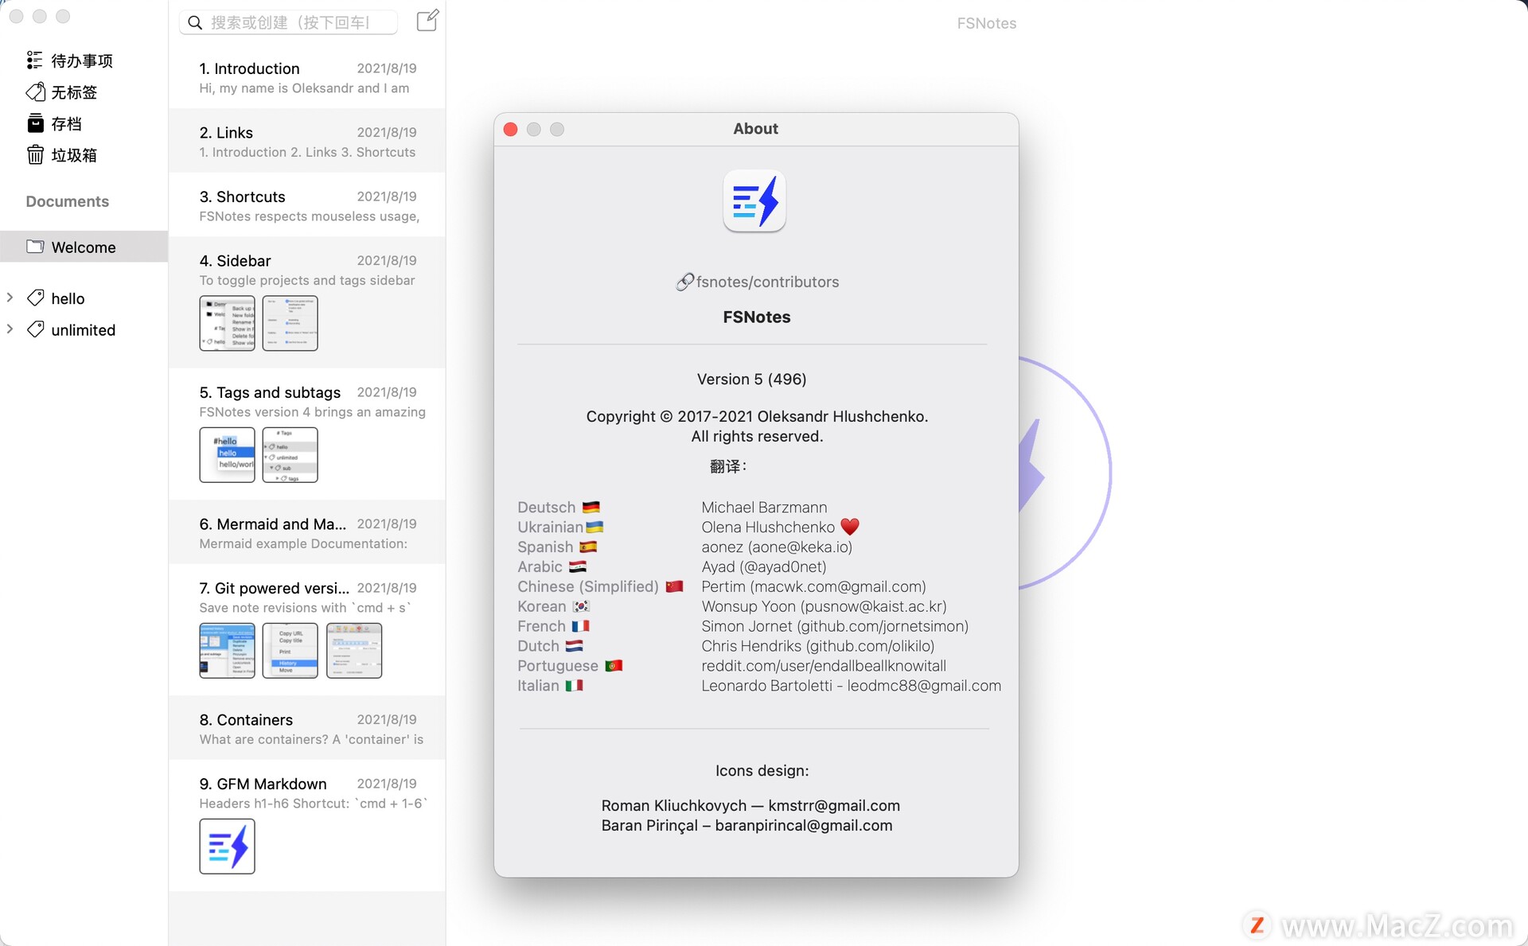Open the 8. Containers note
This screenshot has height=946, width=1528.
pyautogui.click(x=307, y=728)
